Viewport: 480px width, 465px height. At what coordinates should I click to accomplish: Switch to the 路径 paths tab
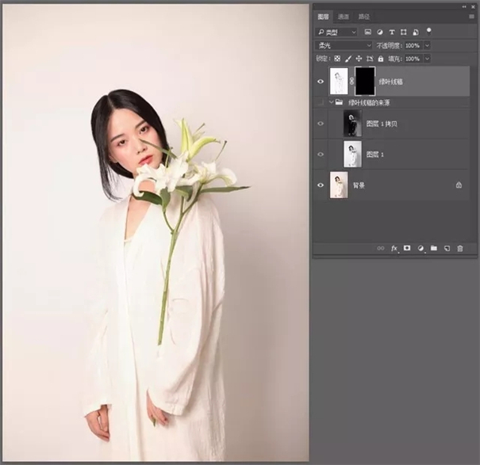[x=363, y=17]
